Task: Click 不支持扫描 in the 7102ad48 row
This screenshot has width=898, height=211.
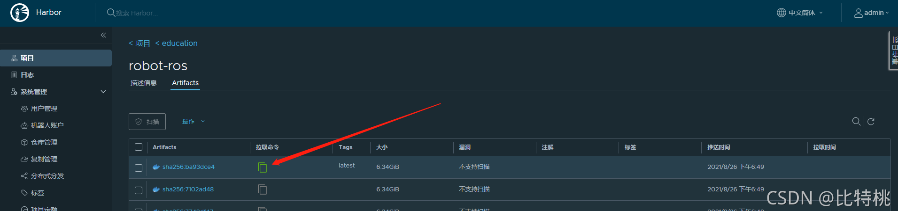Action: tap(474, 189)
